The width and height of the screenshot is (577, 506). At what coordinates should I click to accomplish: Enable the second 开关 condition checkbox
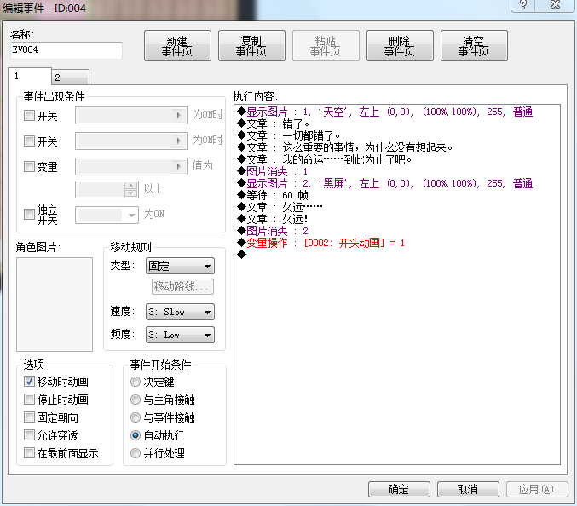point(29,141)
